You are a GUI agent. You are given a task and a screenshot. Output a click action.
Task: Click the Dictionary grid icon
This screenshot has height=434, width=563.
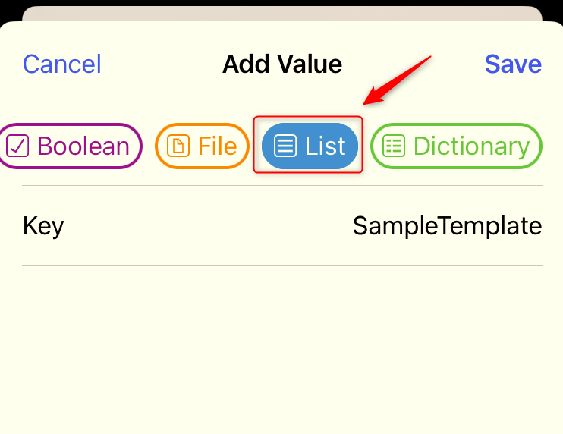[x=393, y=146]
